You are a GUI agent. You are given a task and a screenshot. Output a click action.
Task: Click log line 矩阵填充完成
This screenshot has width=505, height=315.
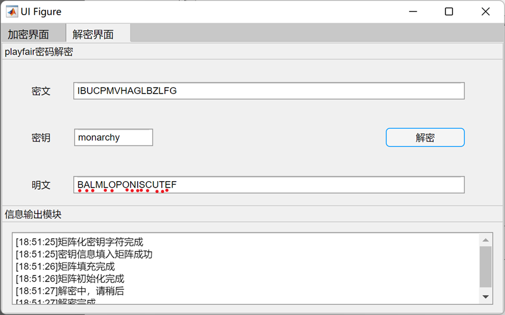[65, 266]
